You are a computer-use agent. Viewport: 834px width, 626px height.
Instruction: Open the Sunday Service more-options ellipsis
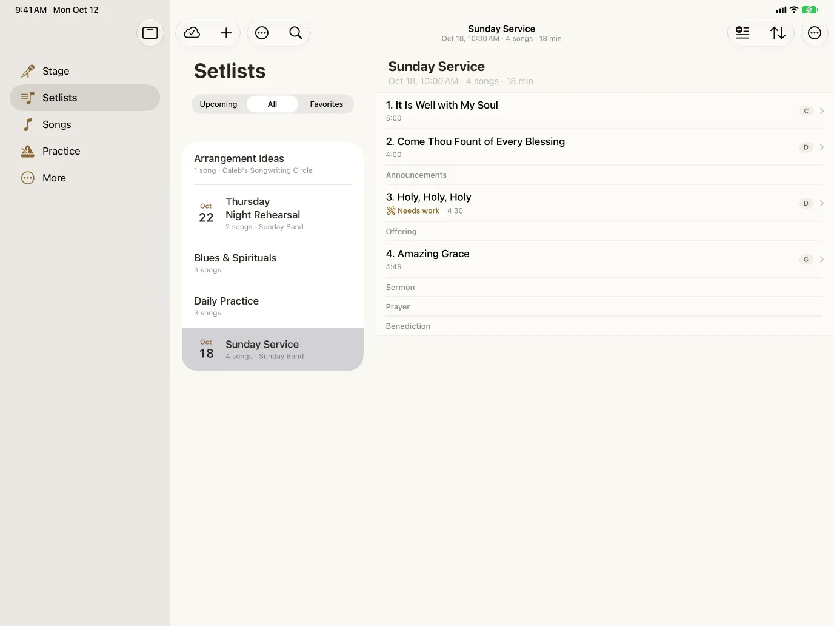815,33
